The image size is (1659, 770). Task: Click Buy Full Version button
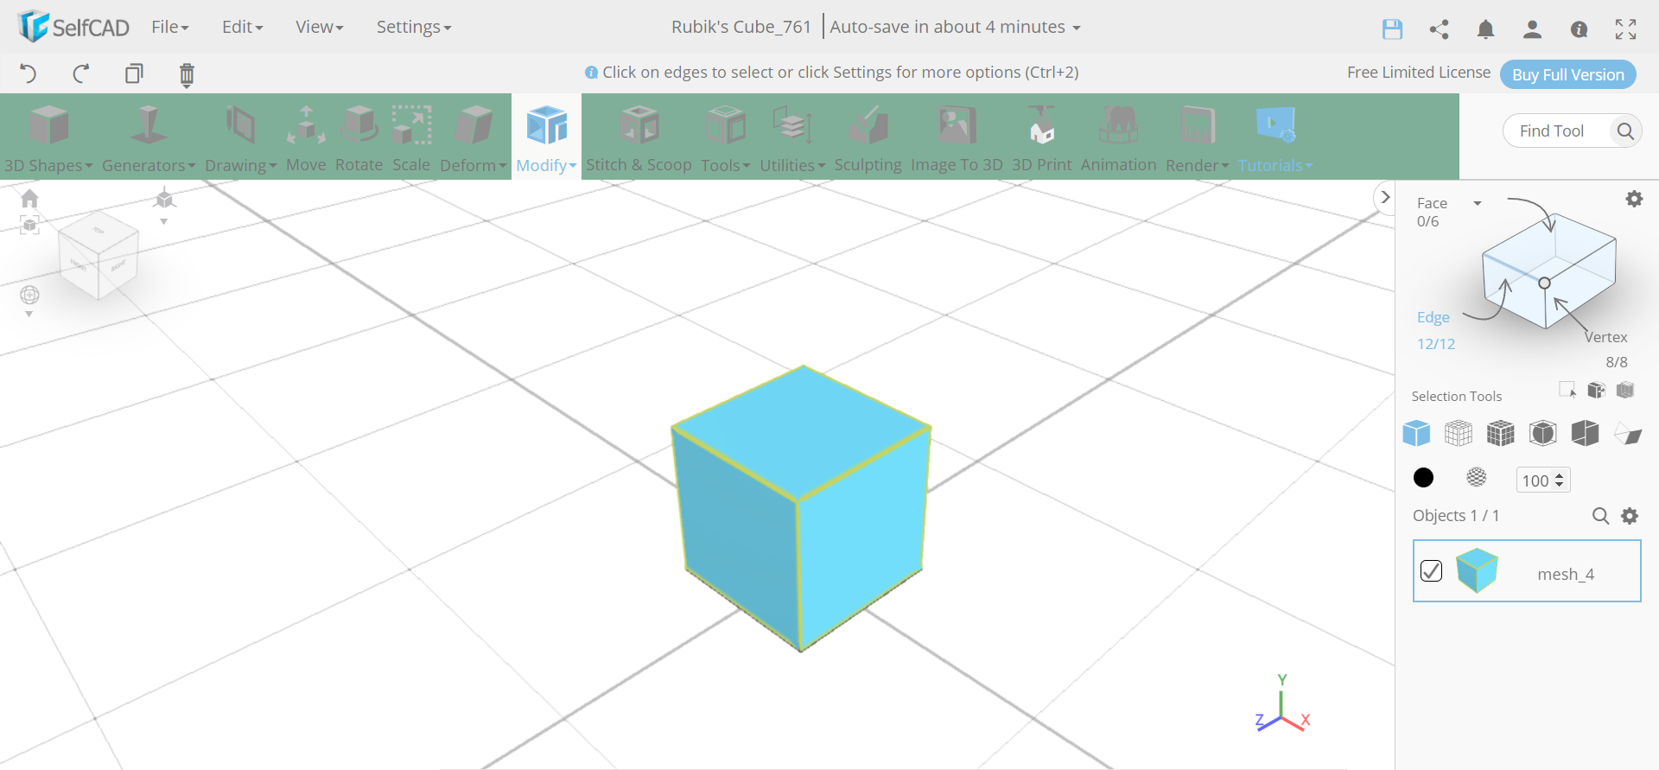(x=1567, y=74)
